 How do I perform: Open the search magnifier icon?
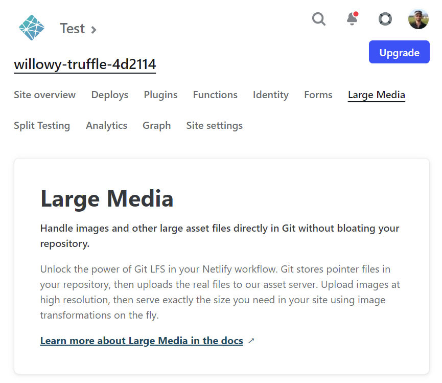(319, 19)
